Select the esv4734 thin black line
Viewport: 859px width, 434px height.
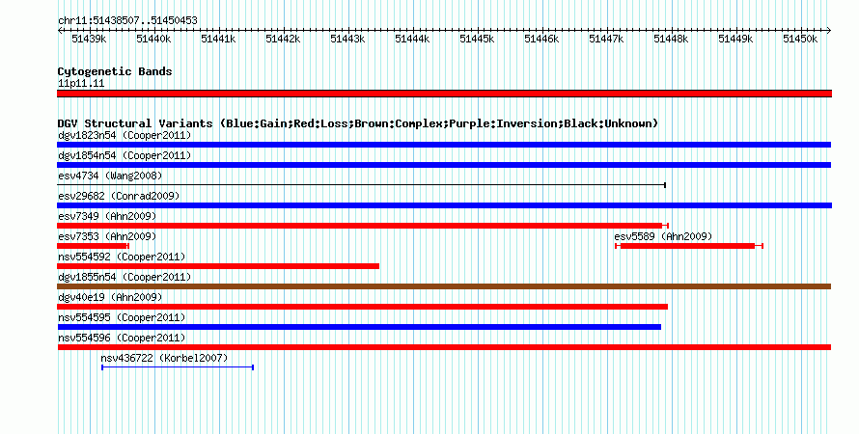[362, 185]
